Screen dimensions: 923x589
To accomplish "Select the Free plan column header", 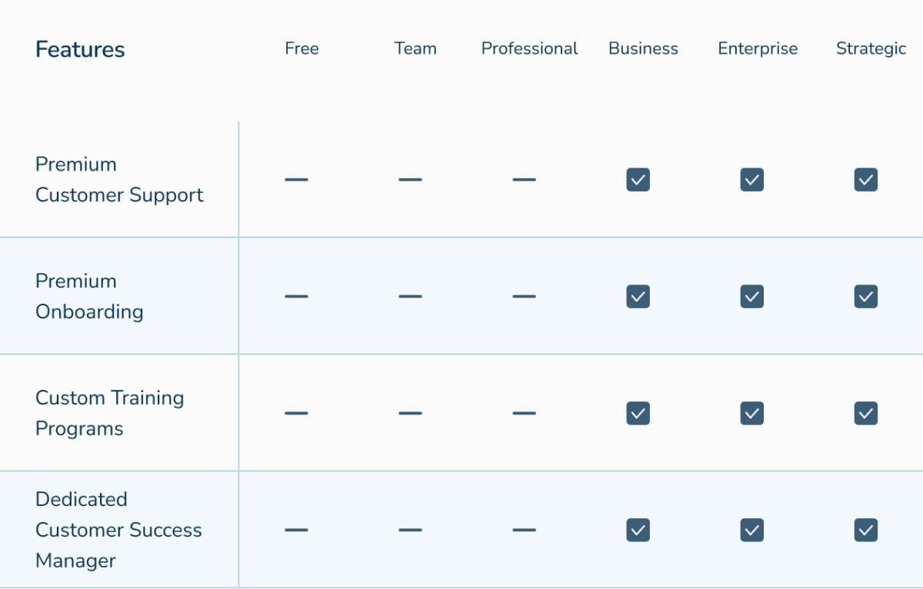I will (302, 48).
